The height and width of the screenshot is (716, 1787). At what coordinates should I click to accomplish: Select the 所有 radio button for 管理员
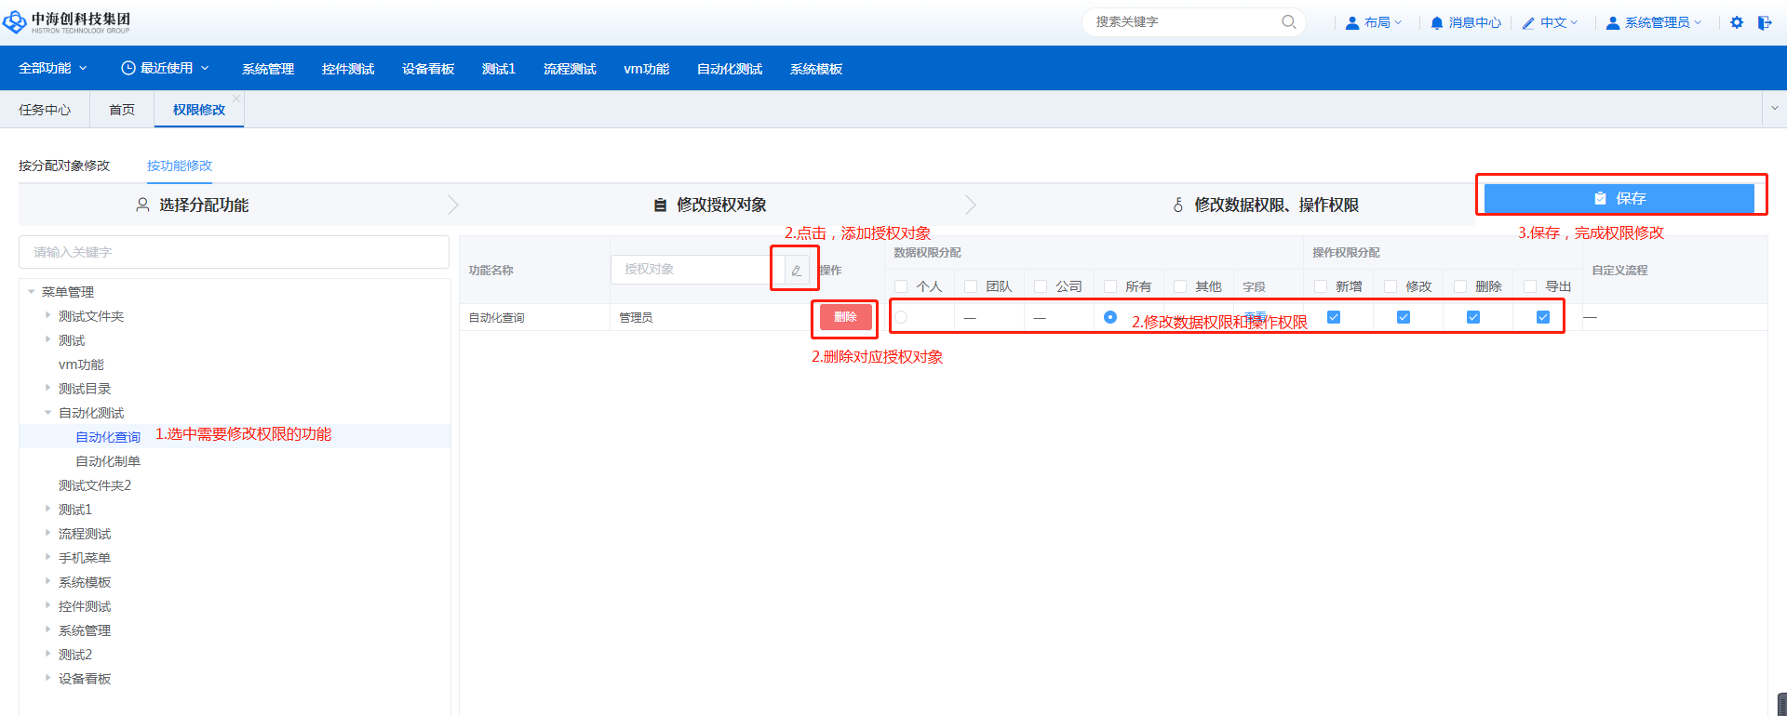tap(1110, 317)
